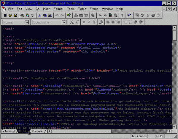
Task: Redo the last undone action
Action: 62,15
